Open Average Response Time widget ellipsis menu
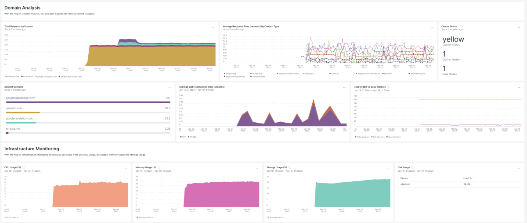This screenshot has height=223, width=527. pyautogui.click(x=432, y=27)
